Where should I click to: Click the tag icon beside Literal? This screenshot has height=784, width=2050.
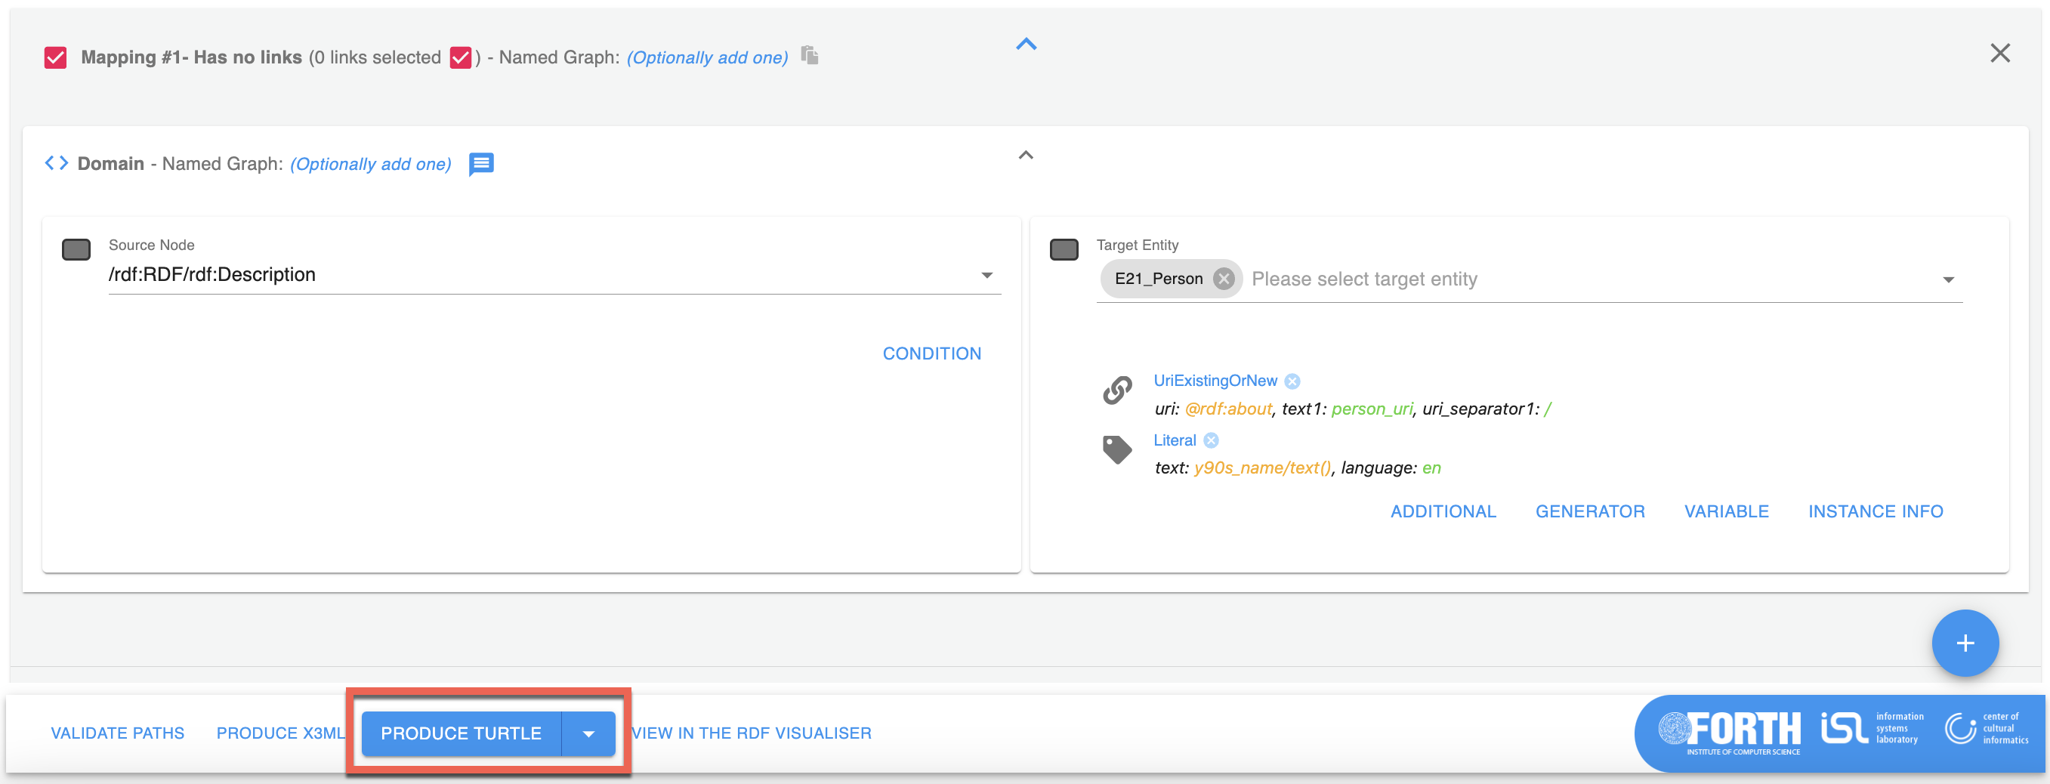click(x=1117, y=449)
